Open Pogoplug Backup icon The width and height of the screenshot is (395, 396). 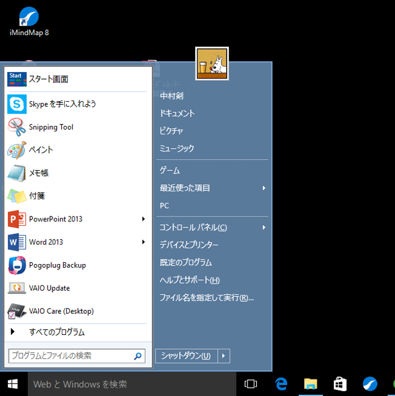(x=17, y=265)
